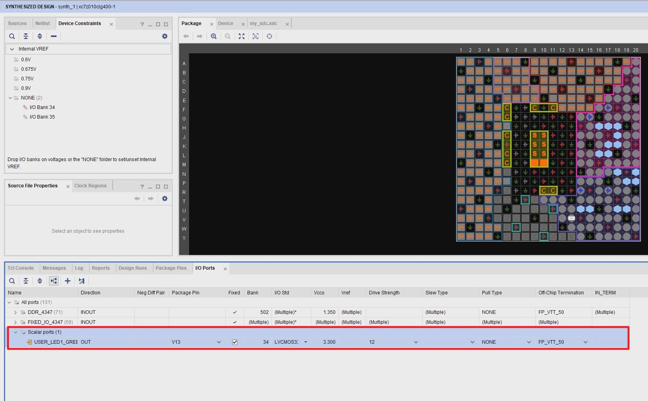Image resolution: width=648 pixels, height=401 pixels.
Task: Click previous arrow in Source File Properties
Action: tap(137, 199)
